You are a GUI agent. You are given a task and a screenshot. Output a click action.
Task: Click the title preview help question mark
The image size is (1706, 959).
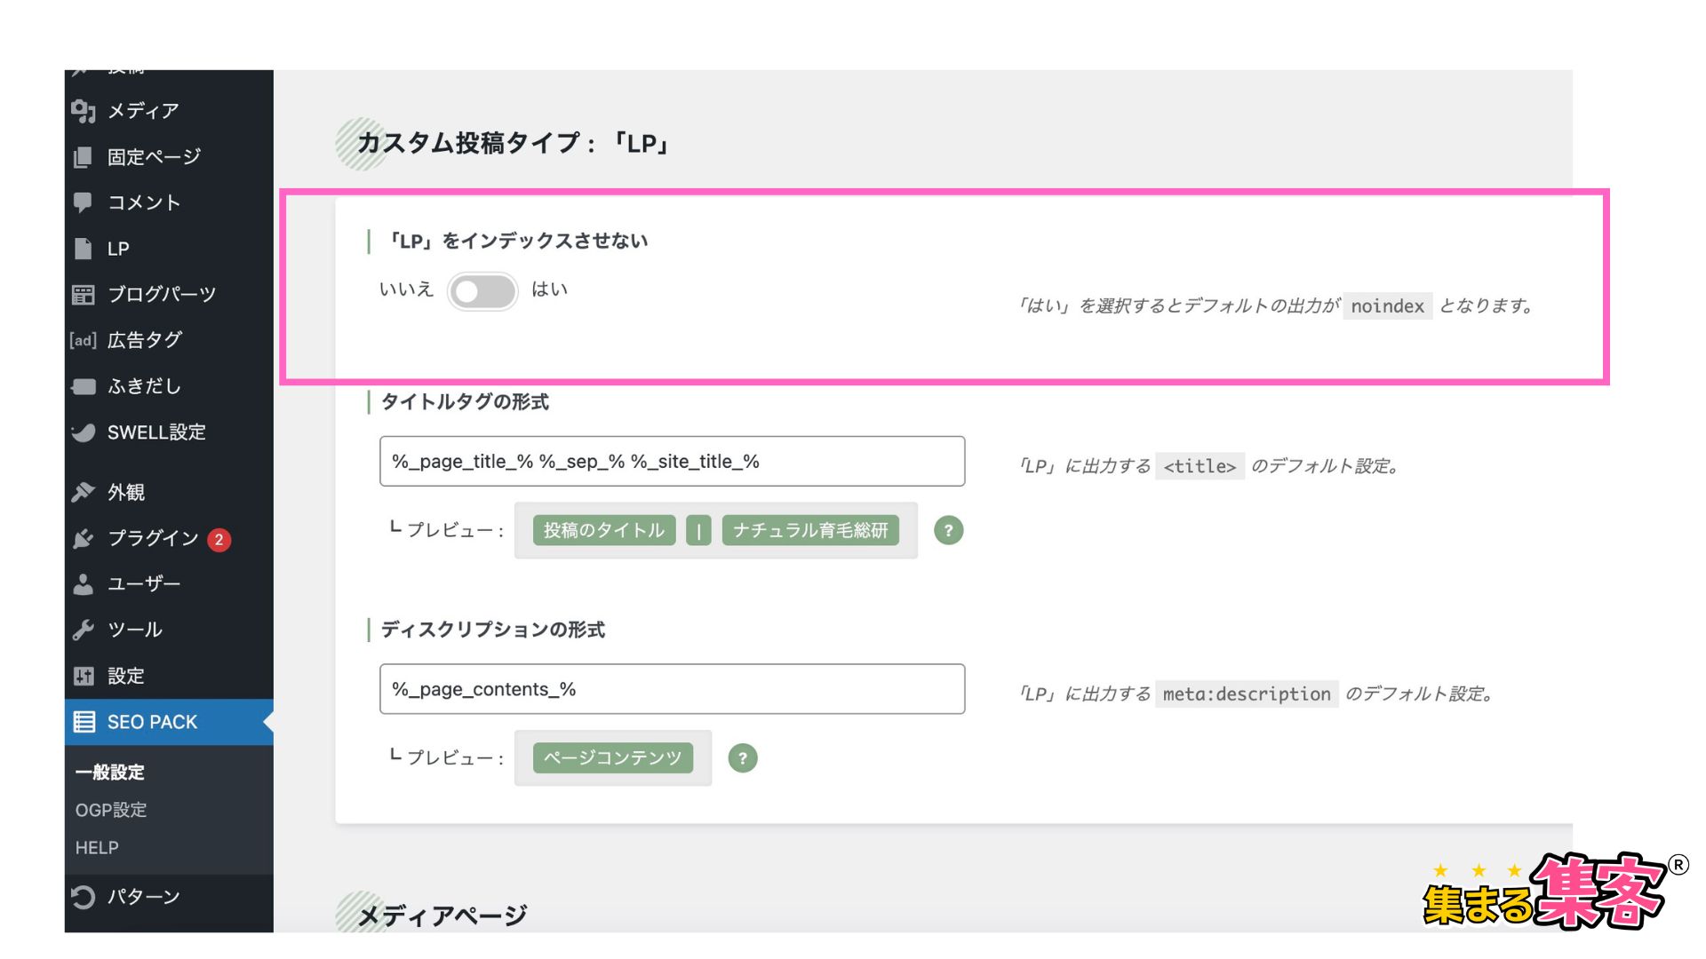click(x=948, y=530)
